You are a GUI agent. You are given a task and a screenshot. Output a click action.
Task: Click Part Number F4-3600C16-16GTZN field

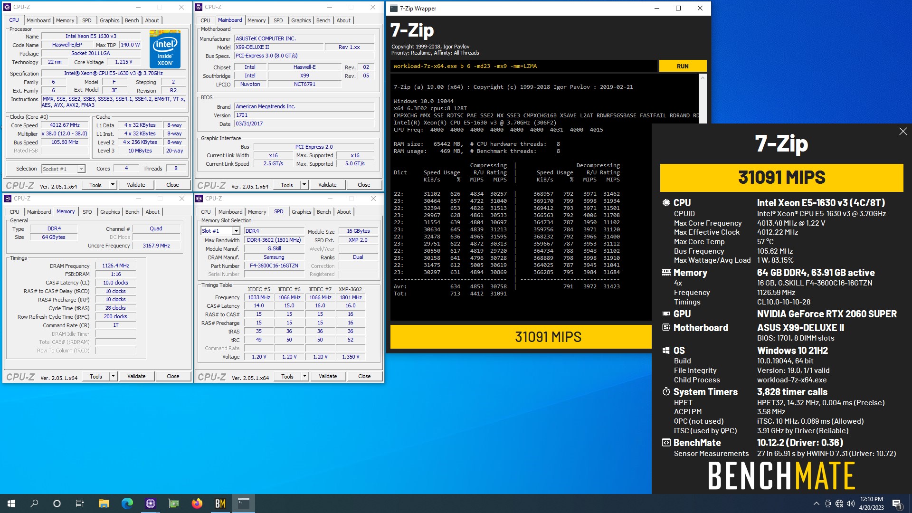pyautogui.click(x=274, y=266)
